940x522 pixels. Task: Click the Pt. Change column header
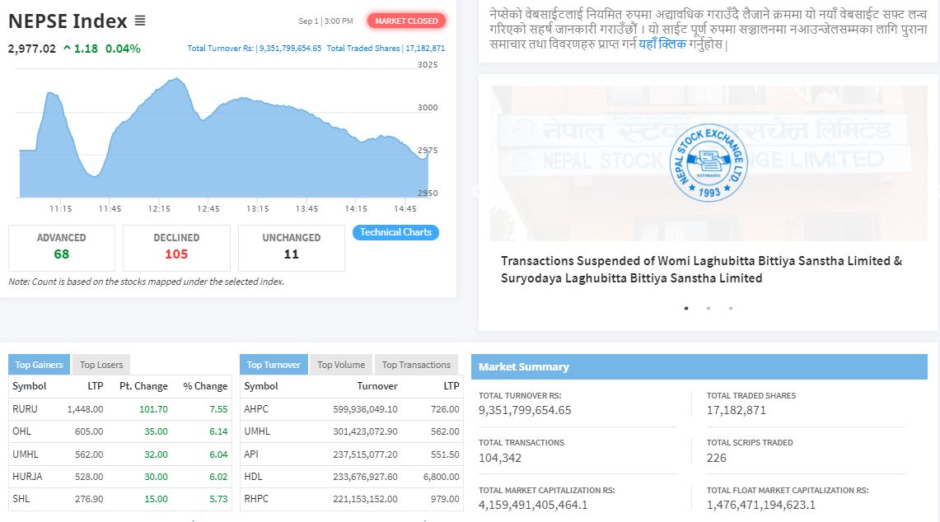[143, 386]
